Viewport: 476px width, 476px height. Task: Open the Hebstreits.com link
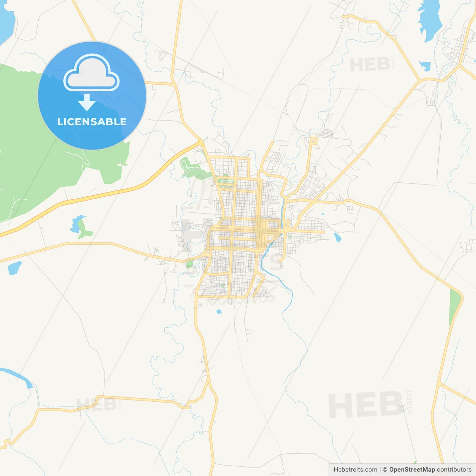pos(355,470)
